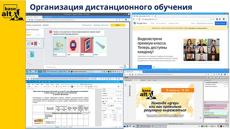Click Добавить в Мои занятия link
Image resolution: width=230 pixels, height=129 pixels.
point(101,25)
